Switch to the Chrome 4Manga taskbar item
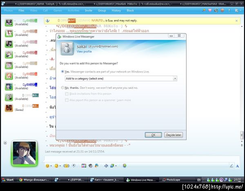245x191 pixels. (x=34, y=180)
